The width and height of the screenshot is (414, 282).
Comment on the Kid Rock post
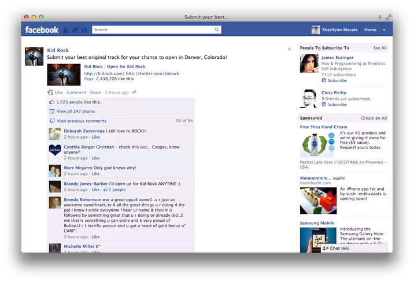(76, 92)
